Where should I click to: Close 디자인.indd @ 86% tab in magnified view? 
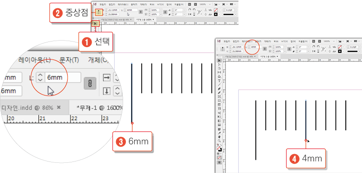(x=59, y=107)
